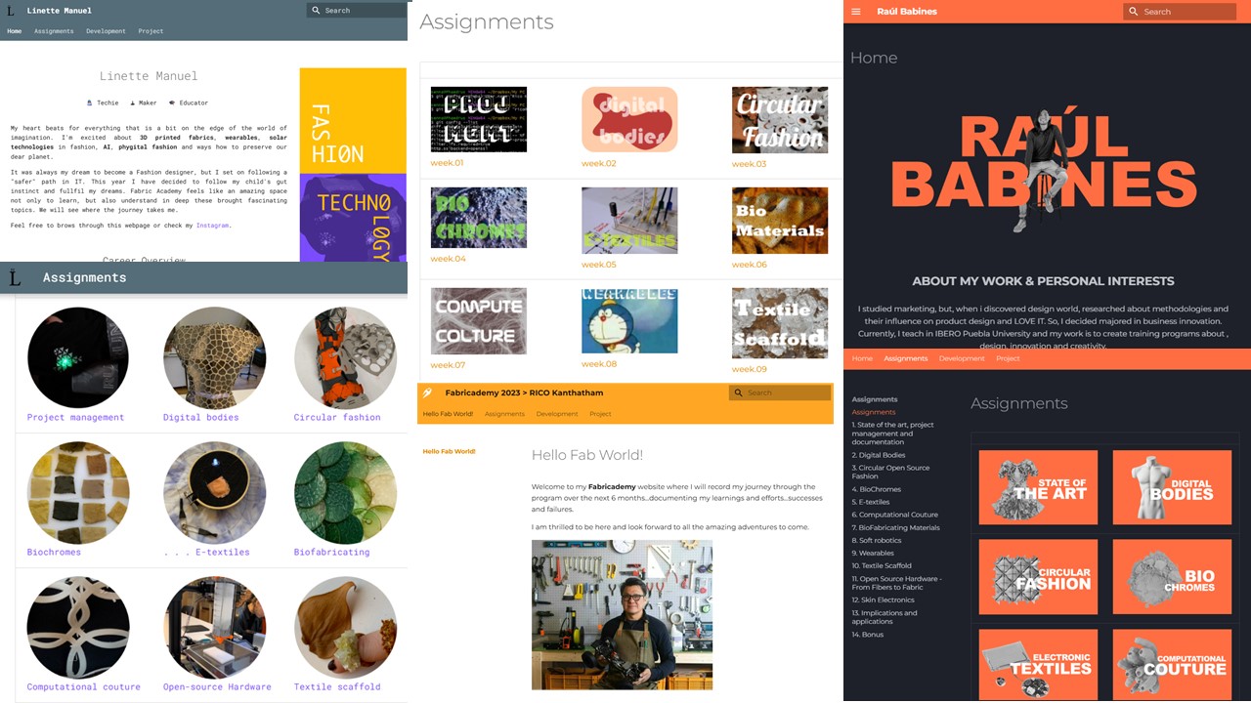Click the Bio Materials week.06 thumbnail
Image resolution: width=1251 pixels, height=703 pixels.
(780, 221)
